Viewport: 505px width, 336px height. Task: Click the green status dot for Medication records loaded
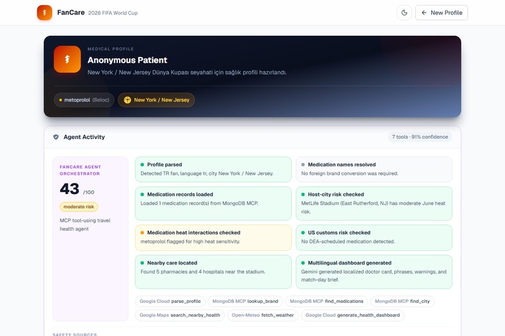pos(142,195)
